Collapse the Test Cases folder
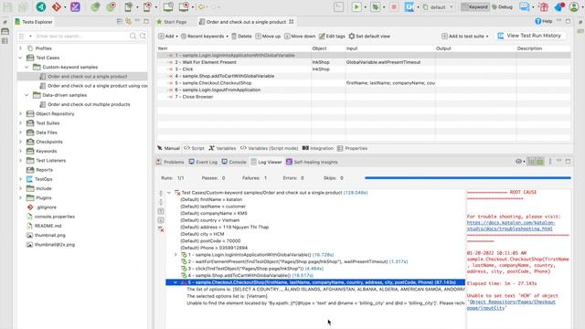 [20, 58]
